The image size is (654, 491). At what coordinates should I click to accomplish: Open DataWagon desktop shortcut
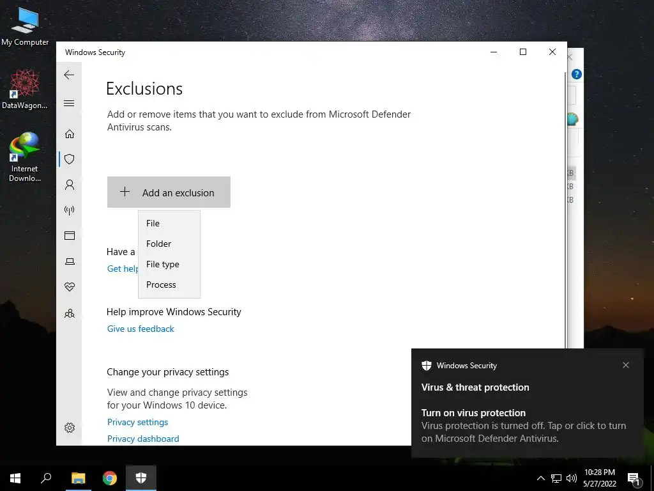pos(25,90)
